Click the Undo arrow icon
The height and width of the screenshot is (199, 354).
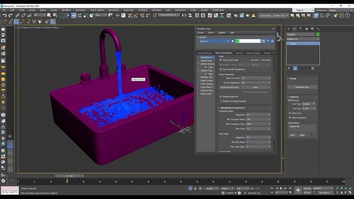click(x=4, y=15)
